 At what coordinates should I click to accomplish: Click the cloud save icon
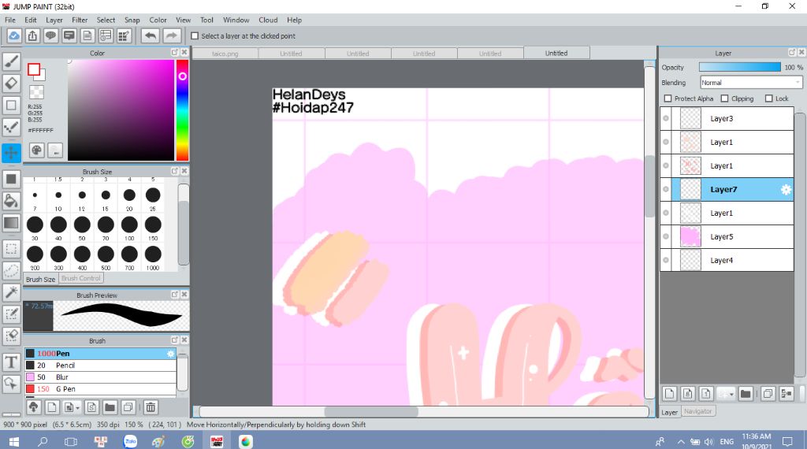pyautogui.click(x=14, y=36)
